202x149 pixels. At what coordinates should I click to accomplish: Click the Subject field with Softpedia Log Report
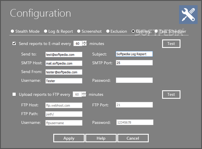click(x=134, y=54)
